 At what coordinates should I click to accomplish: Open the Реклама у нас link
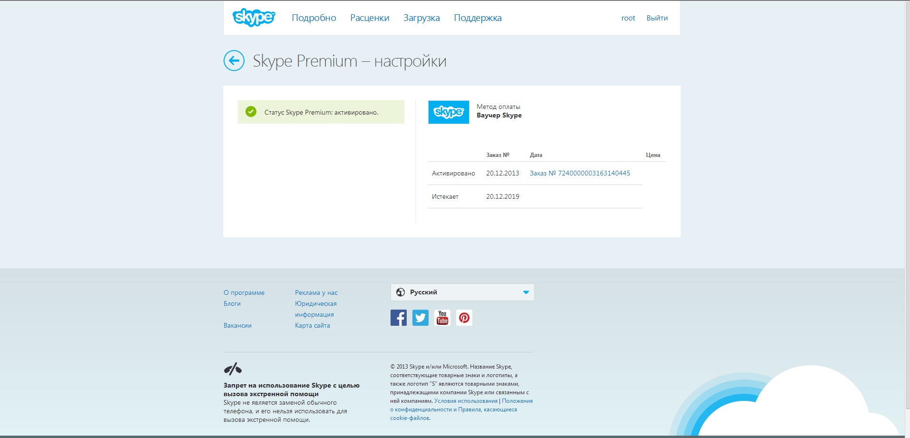click(x=316, y=292)
